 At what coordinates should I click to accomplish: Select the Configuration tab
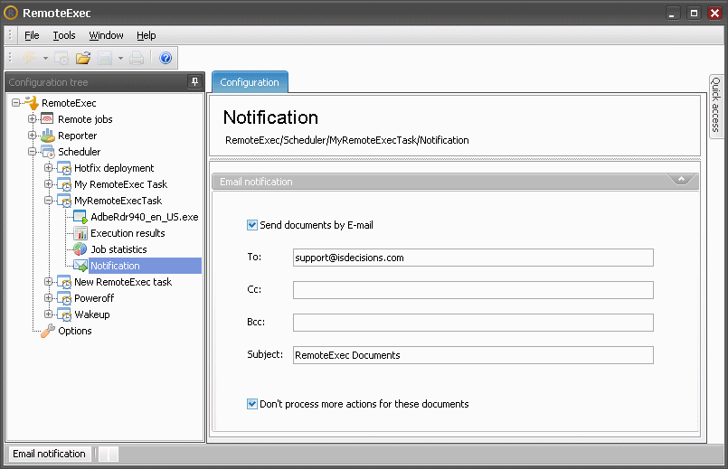250,82
